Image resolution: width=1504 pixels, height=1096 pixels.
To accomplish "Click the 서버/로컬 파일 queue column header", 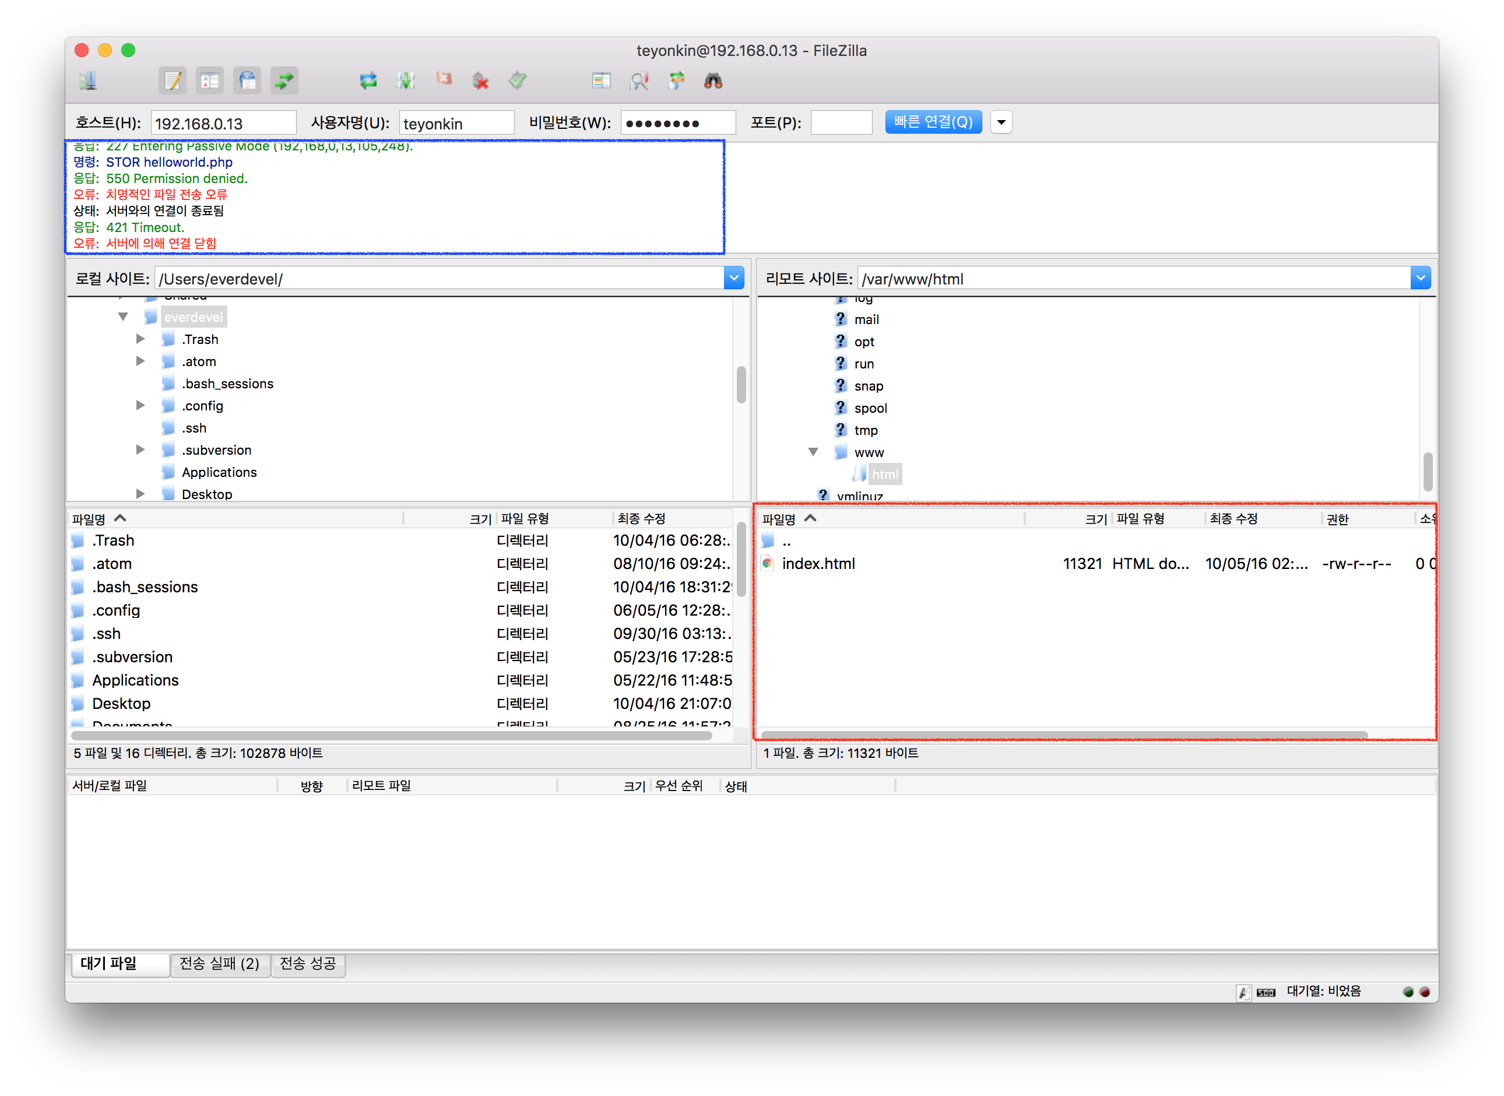I will pyautogui.click(x=173, y=785).
